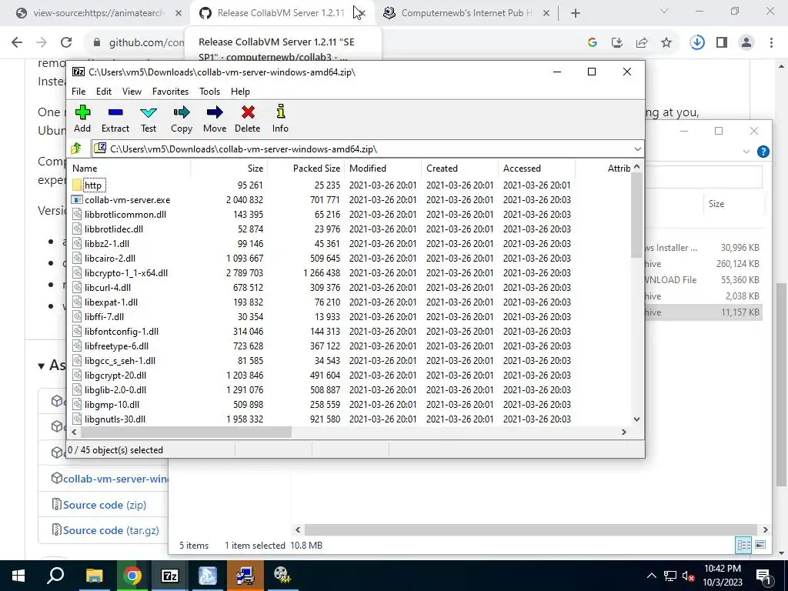
Task: Open File Explorer from the taskbar
Action: (94, 576)
